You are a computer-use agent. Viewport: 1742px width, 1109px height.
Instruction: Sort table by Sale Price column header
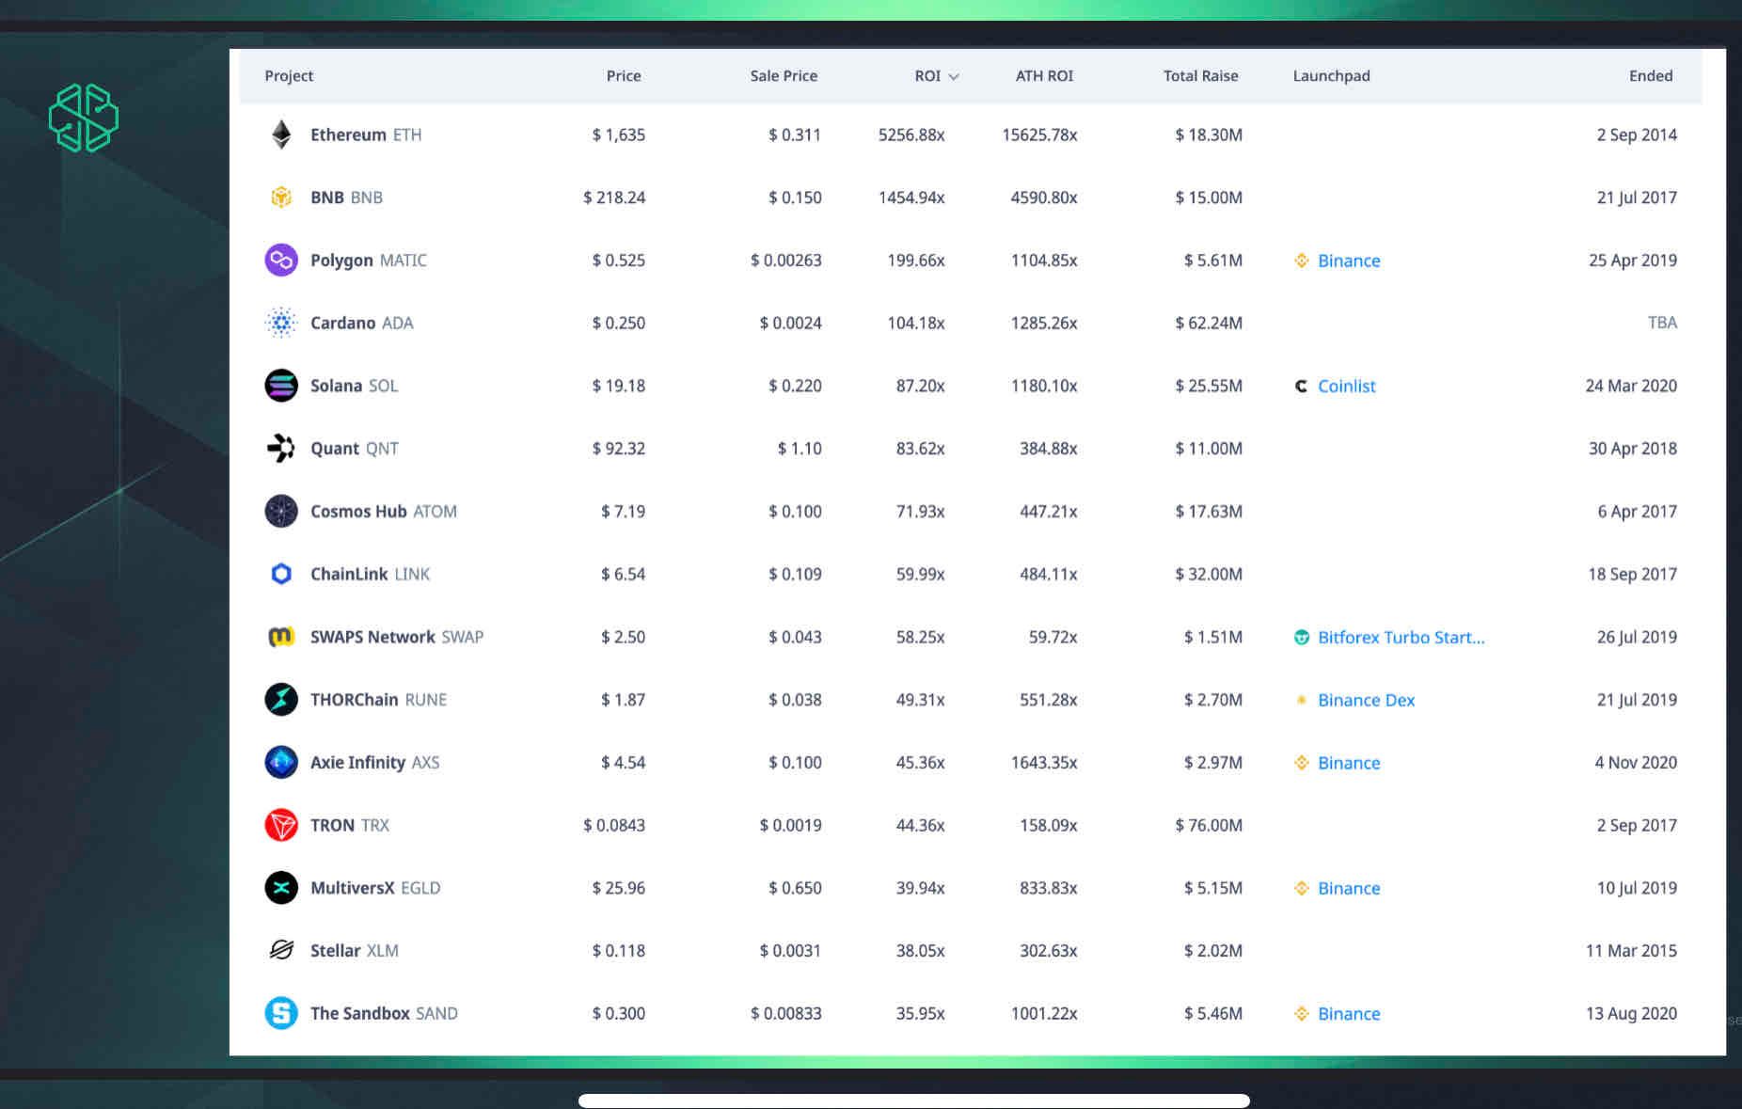[784, 75]
